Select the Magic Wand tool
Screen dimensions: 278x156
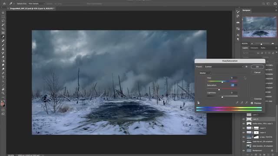point(3,25)
